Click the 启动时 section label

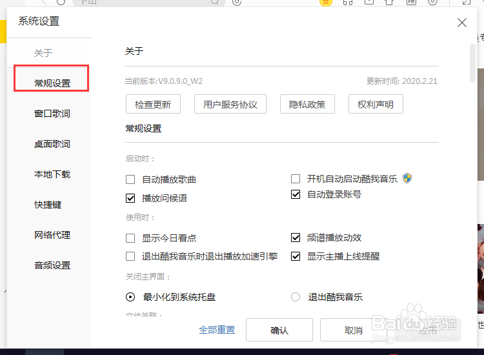tap(140, 159)
